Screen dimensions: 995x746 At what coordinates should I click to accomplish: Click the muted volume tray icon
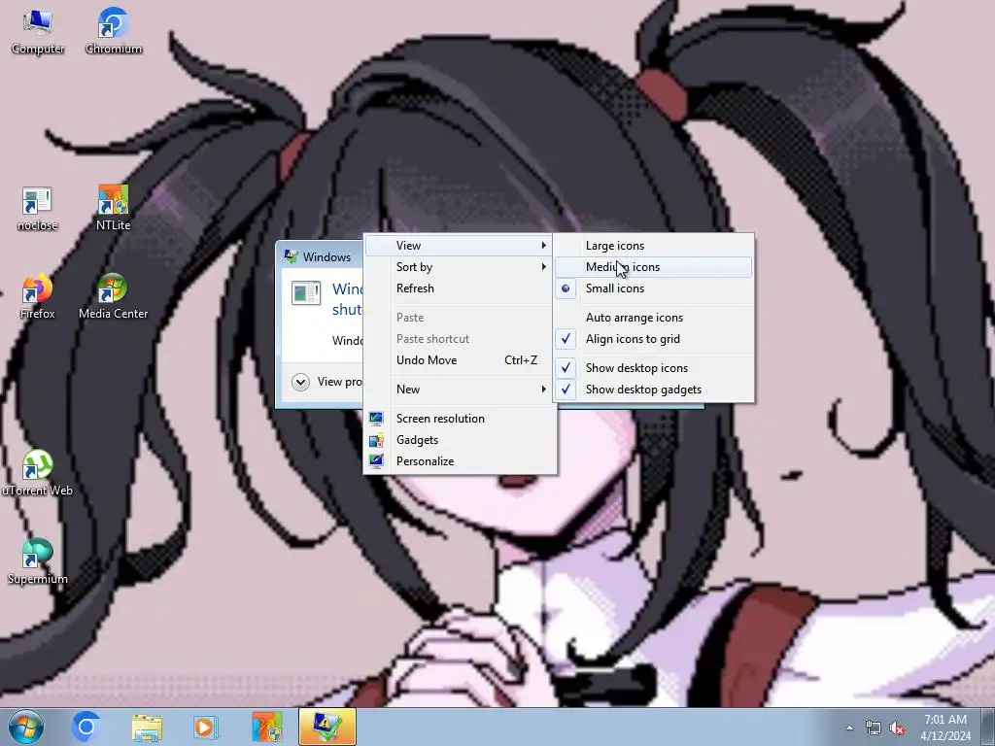tap(897, 729)
